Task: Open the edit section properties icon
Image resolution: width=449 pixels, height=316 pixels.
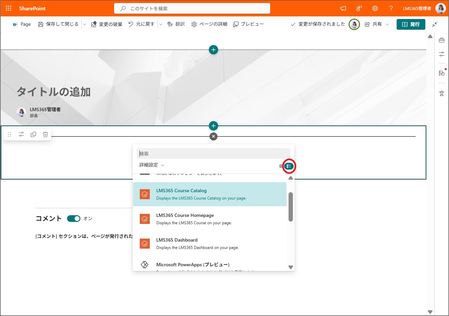Action: coord(21,134)
